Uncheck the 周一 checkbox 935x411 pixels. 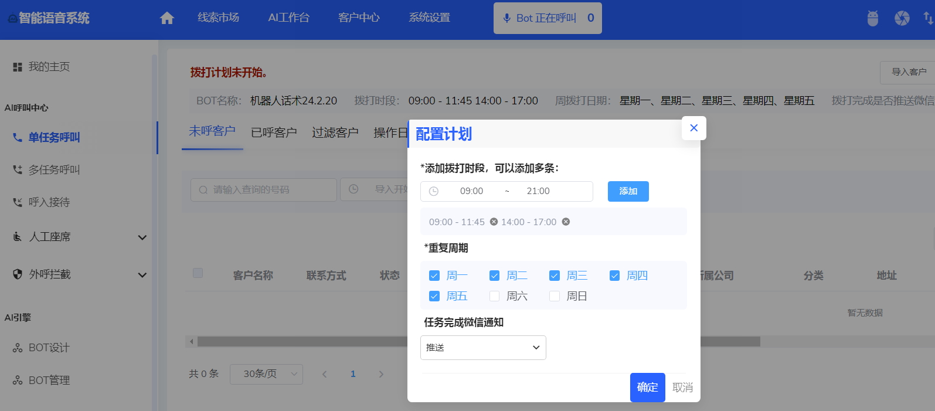click(434, 276)
